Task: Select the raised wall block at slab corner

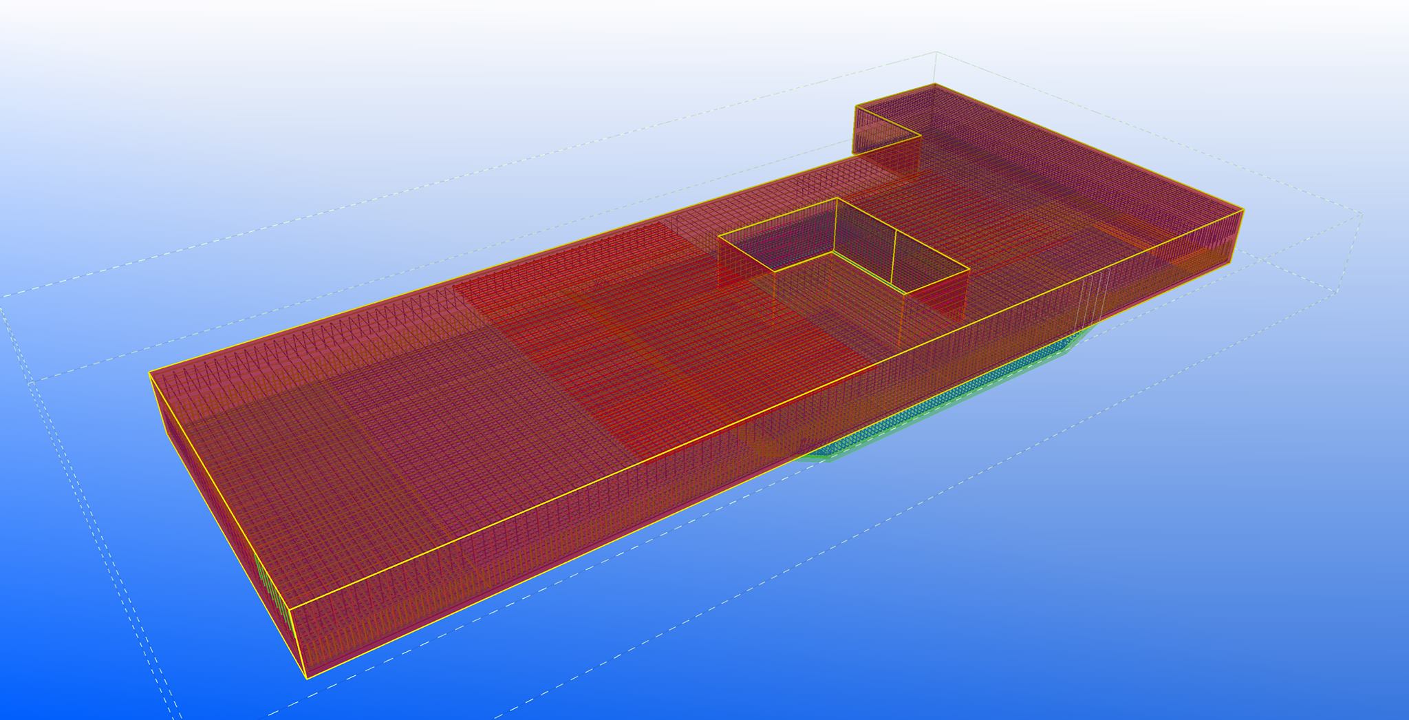Action: coord(888,129)
